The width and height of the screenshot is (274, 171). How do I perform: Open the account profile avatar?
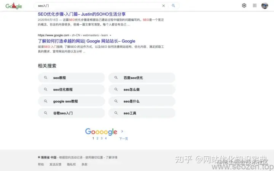265,6
